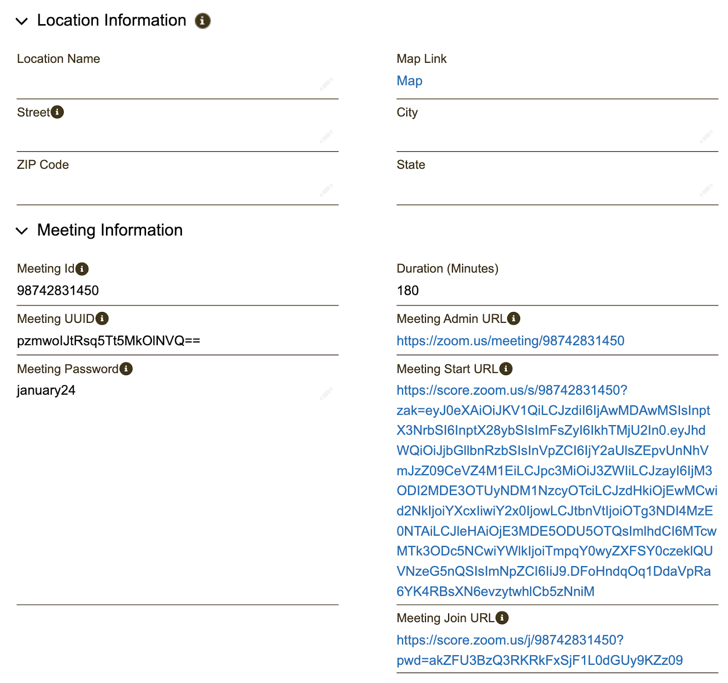Click the Meeting Id info icon
728x683 pixels.
82,269
